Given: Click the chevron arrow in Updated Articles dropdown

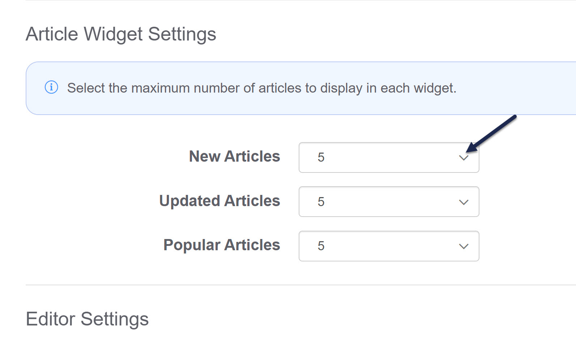Looking at the screenshot, I should [x=464, y=202].
